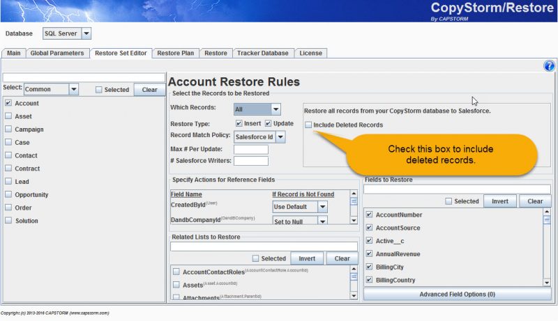The image size is (558, 321).
Task: Select the Lead checkbox
Action: point(8,181)
